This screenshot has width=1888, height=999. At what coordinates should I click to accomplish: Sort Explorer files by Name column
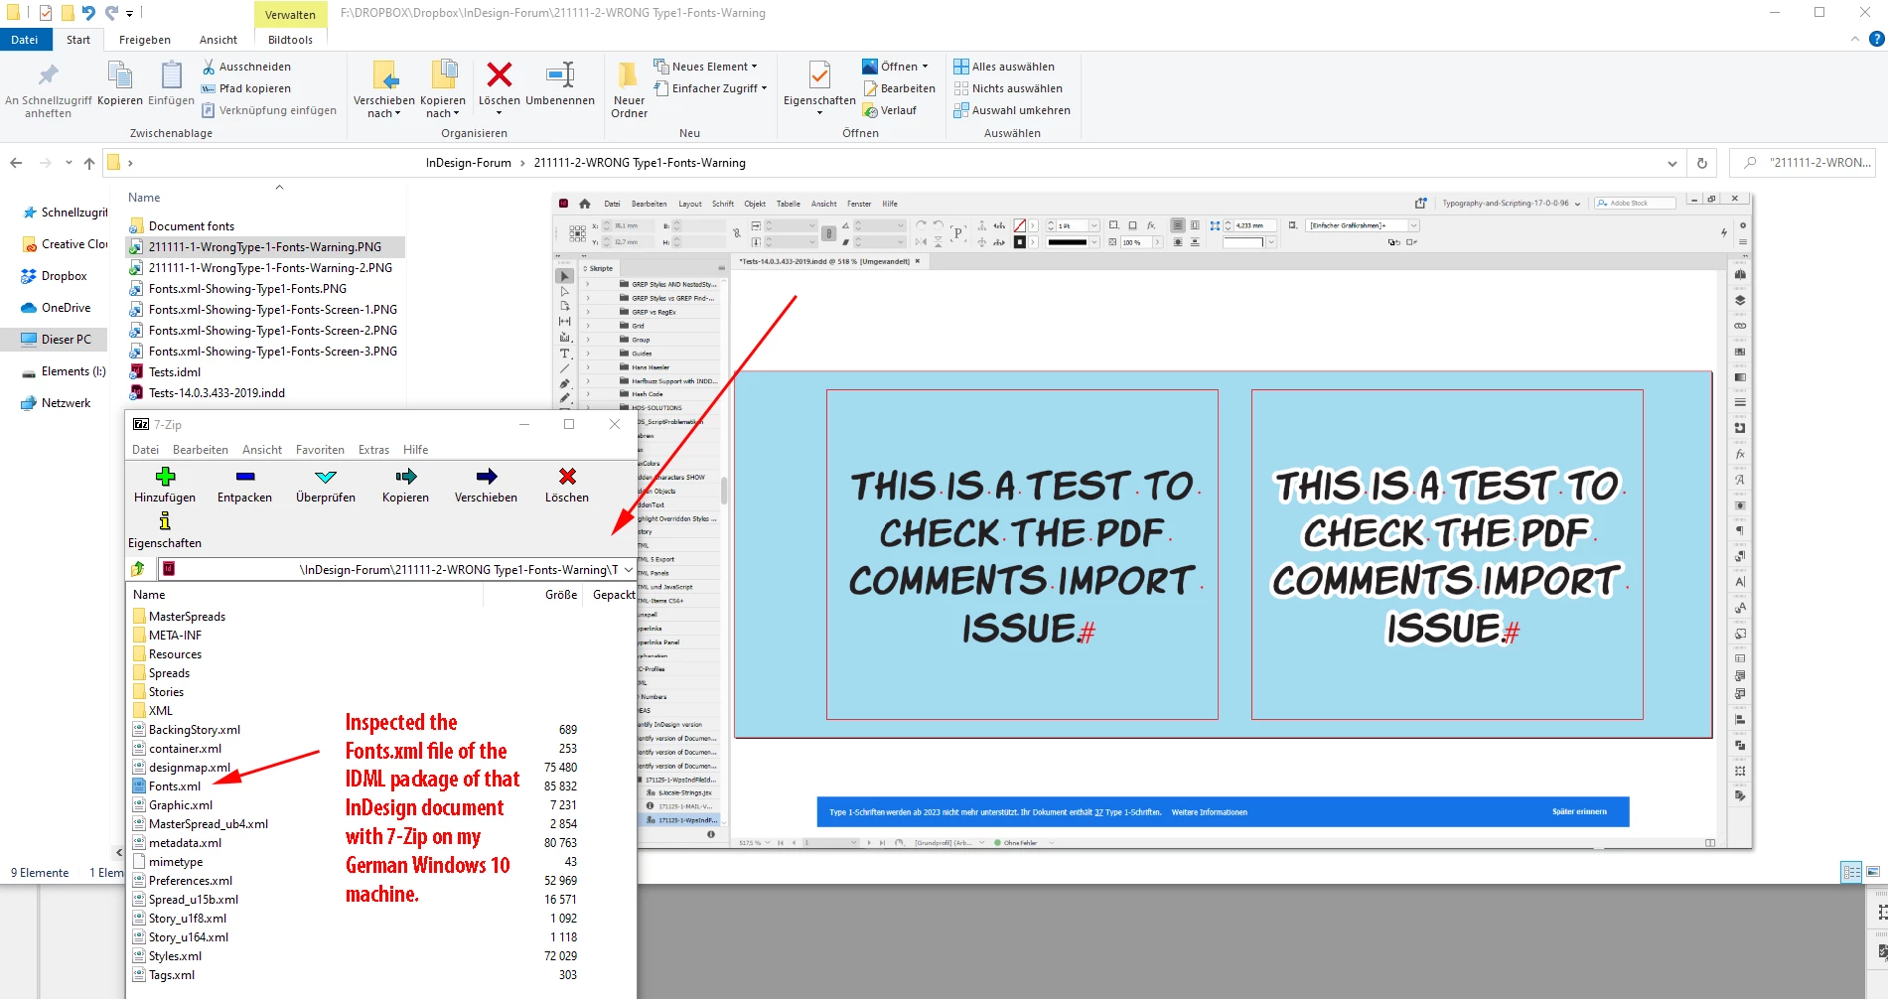(144, 198)
